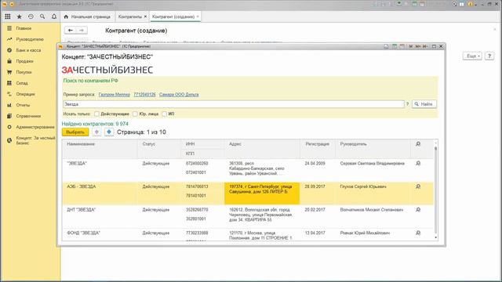Click example query link 7712040126
Viewport: 502px width, 282px height.
coord(144,95)
